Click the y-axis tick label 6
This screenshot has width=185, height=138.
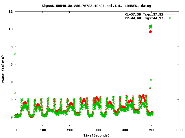(12, 64)
